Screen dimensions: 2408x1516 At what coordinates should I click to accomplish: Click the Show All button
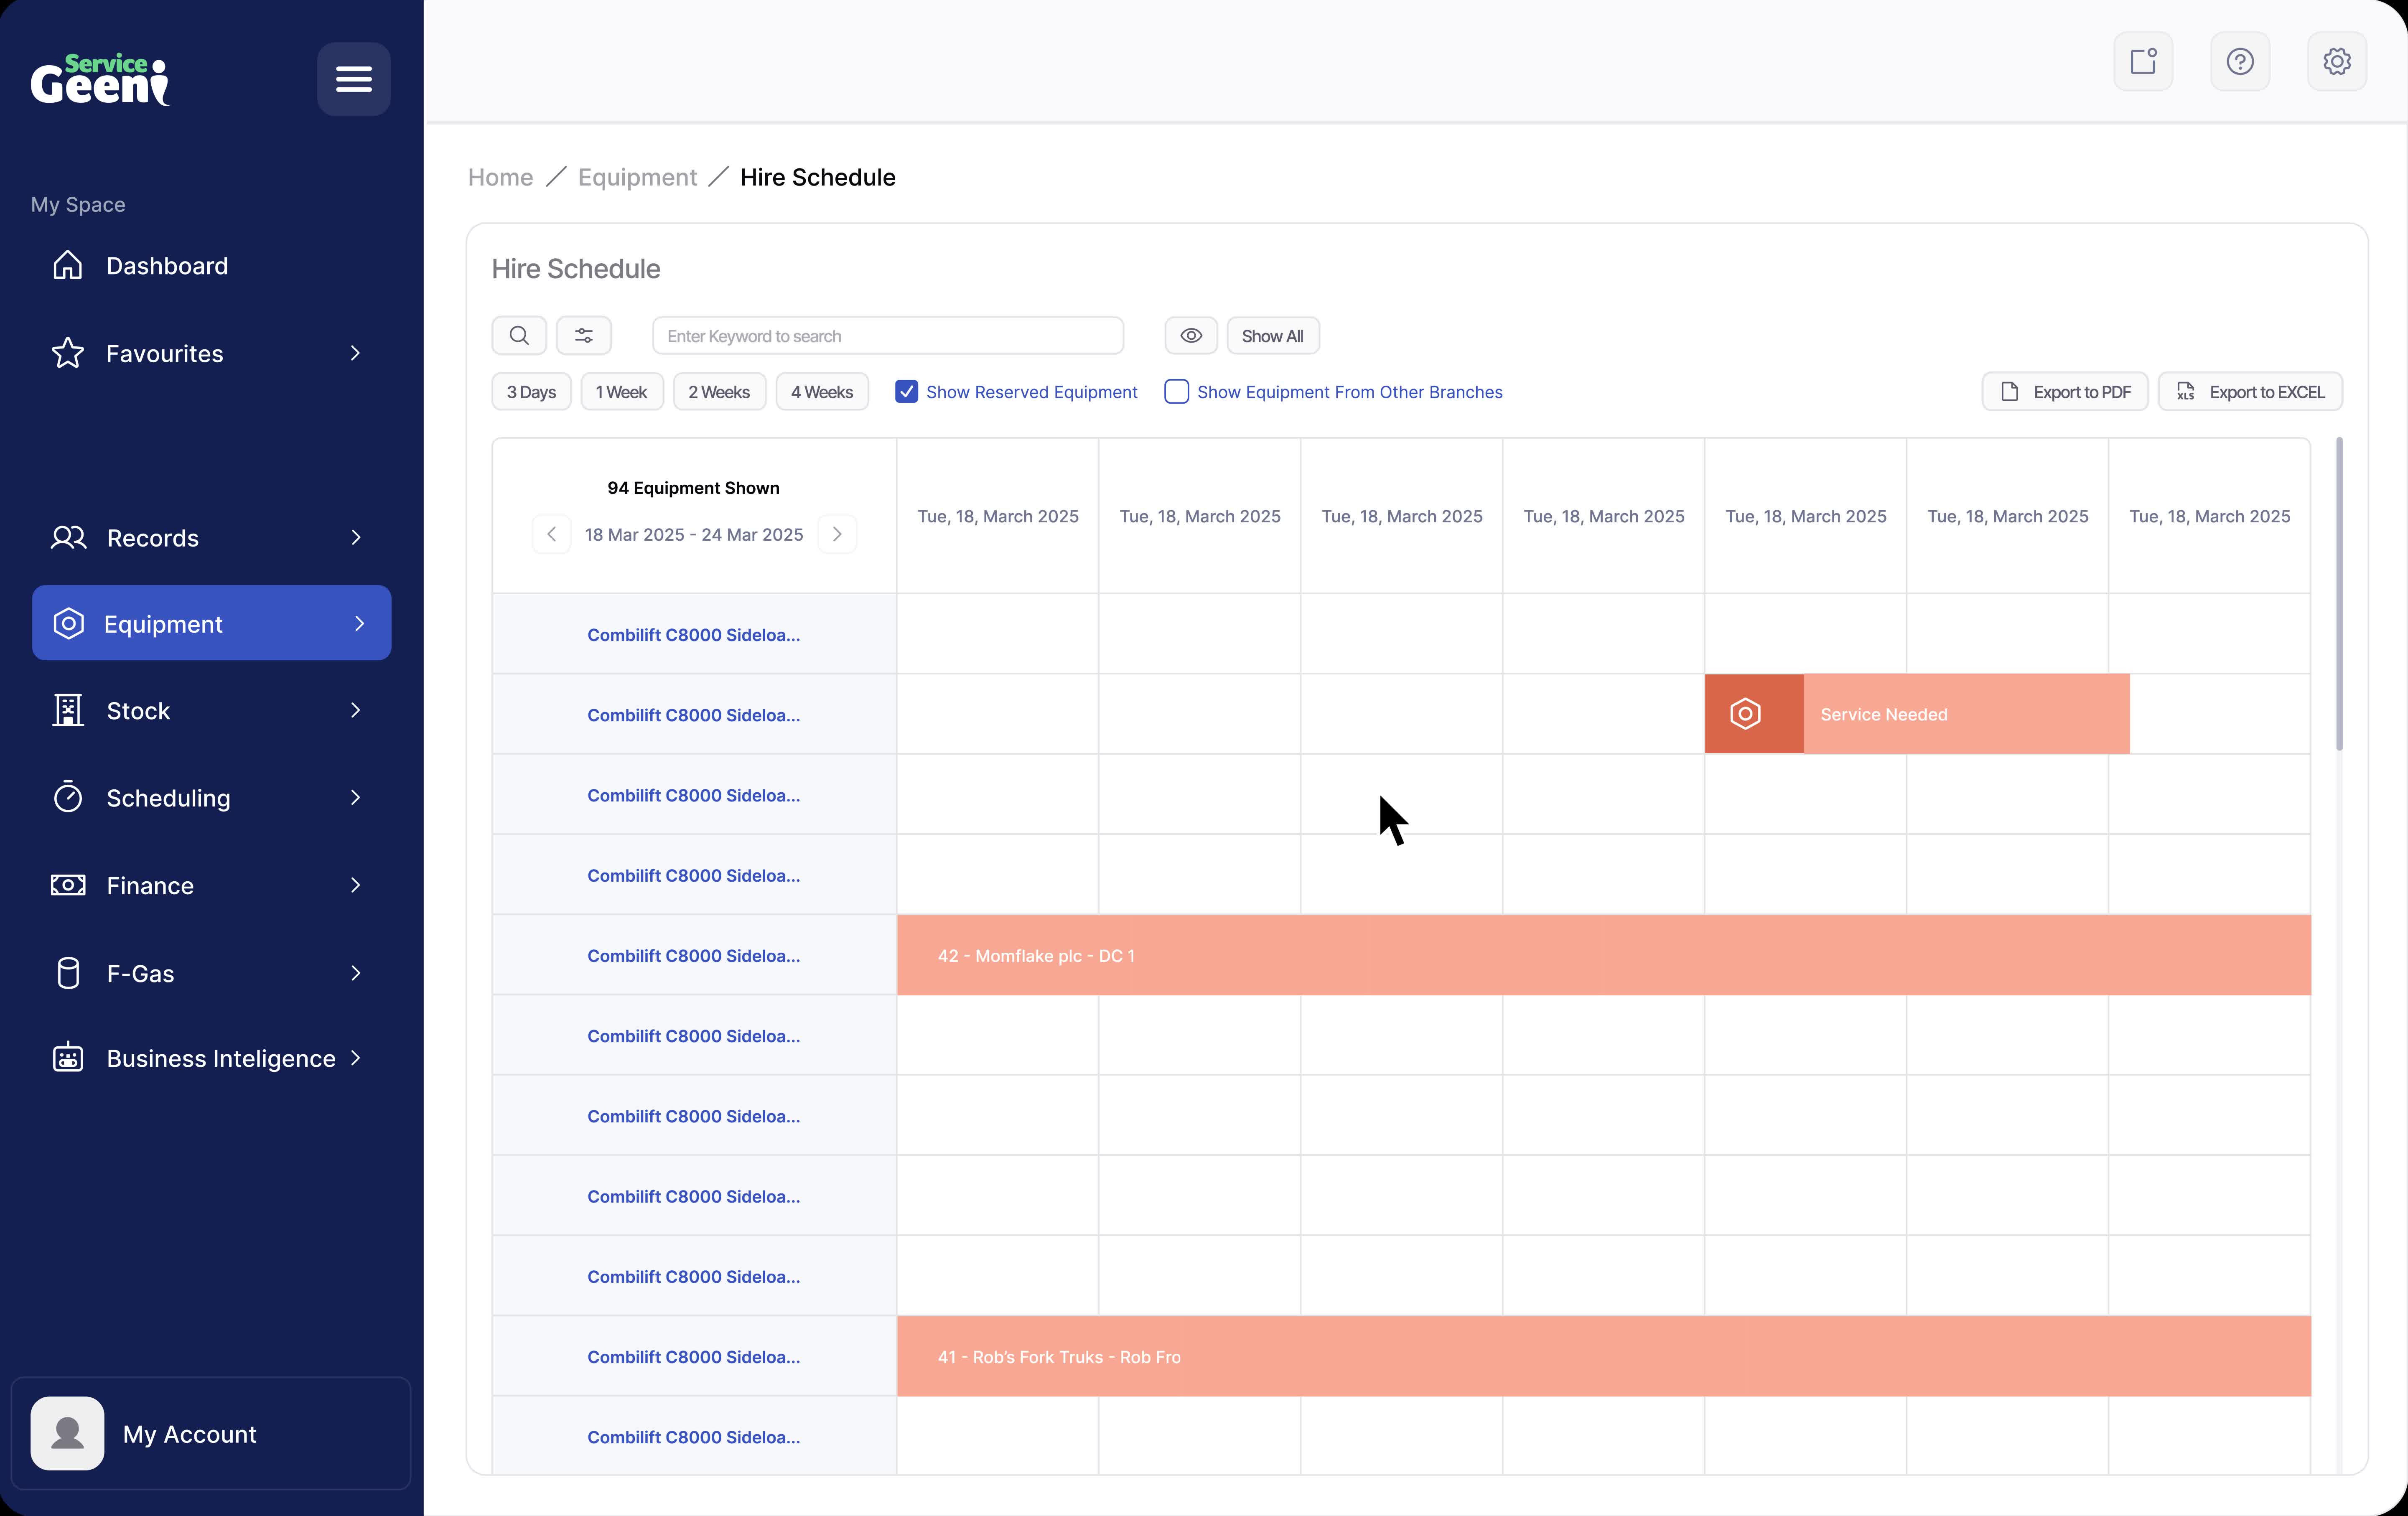1272,336
